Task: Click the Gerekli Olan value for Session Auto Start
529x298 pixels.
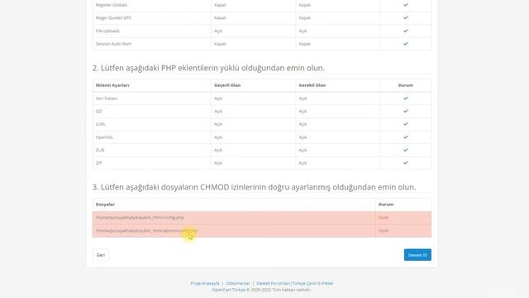Action: (305, 44)
